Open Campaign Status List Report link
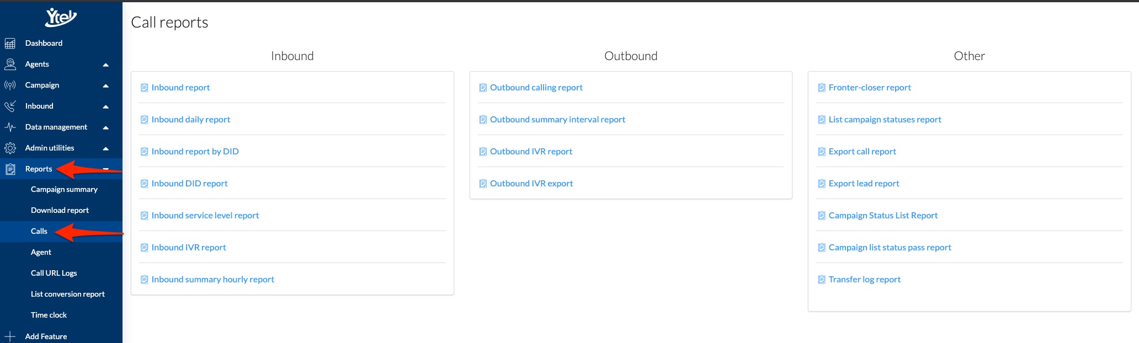 tap(883, 215)
